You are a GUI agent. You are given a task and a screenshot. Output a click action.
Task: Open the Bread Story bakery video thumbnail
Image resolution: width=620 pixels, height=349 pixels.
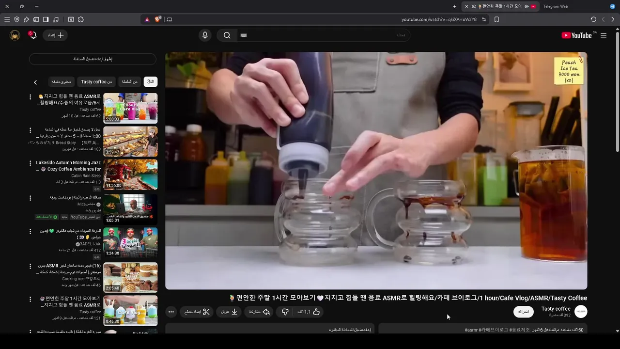[130, 142]
